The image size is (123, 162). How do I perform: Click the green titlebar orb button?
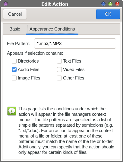[110, 4]
